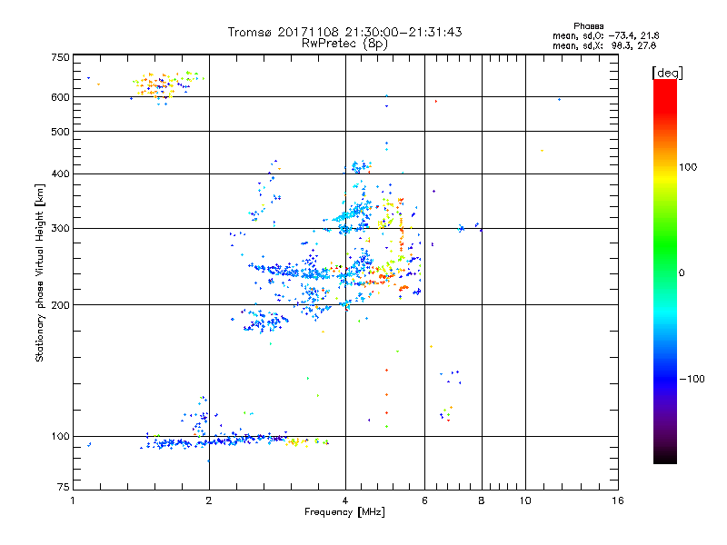Click the colorbar tick label '0'
Image resolution: width=727 pixels, height=545 pixels.
coord(682,273)
